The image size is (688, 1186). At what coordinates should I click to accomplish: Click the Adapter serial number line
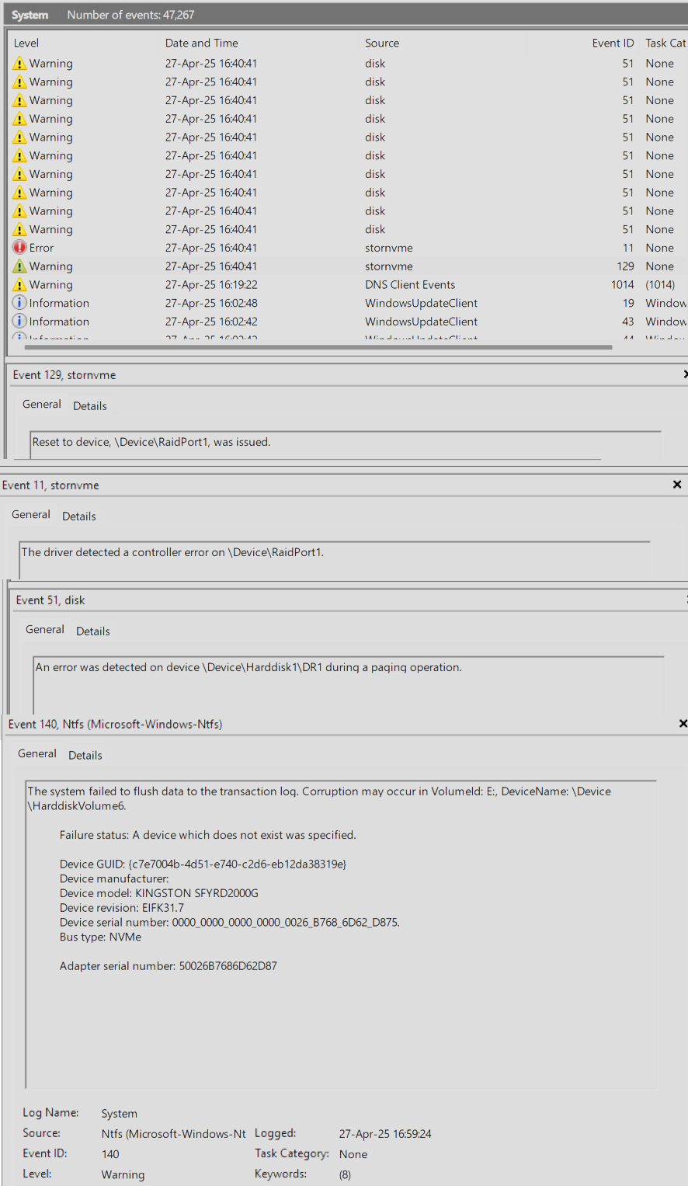(169, 966)
